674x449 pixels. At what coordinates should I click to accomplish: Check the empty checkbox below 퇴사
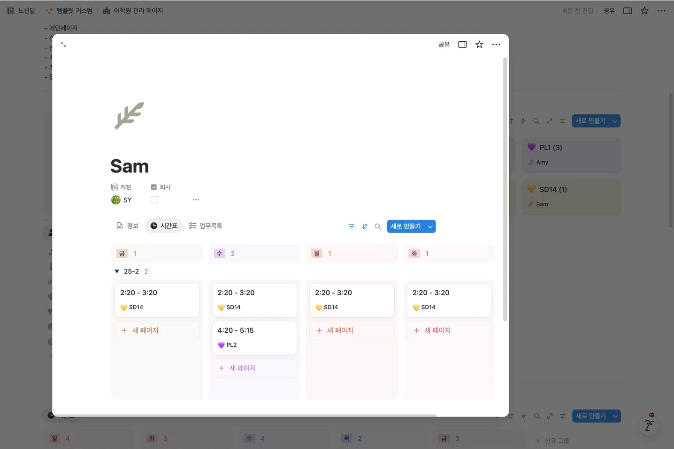click(154, 199)
